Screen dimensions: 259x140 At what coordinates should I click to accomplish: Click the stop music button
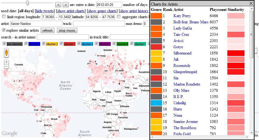click(67, 30)
